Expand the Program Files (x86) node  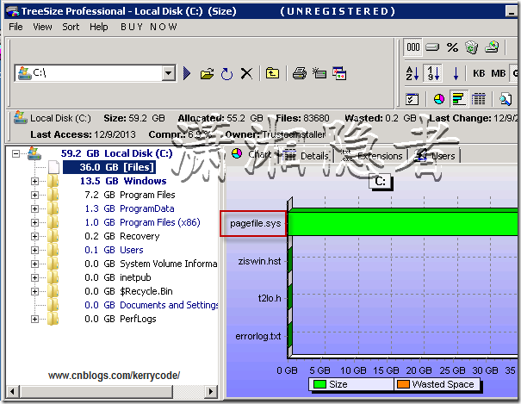(34, 222)
